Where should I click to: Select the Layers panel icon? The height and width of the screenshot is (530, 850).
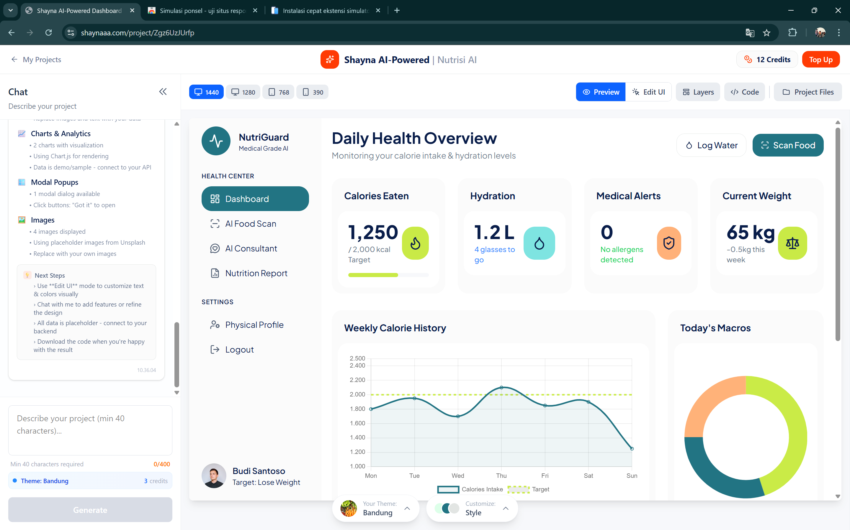pos(687,91)
